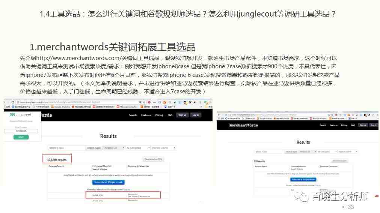Click blue Subscribe button in left results page
This screenshot has height=213, width=380.
(108, 182)
